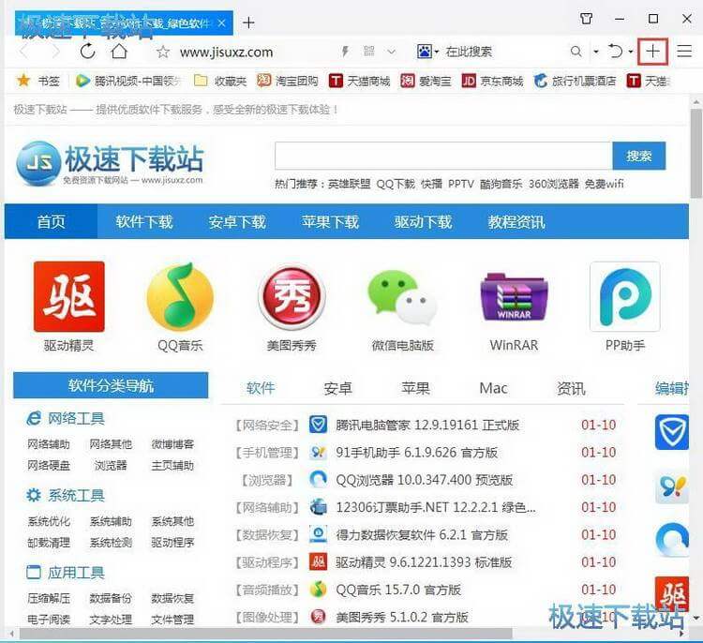Open 爱淘宝 bookmark
Viewport: 703px width, 643px height.
[426, 82]
